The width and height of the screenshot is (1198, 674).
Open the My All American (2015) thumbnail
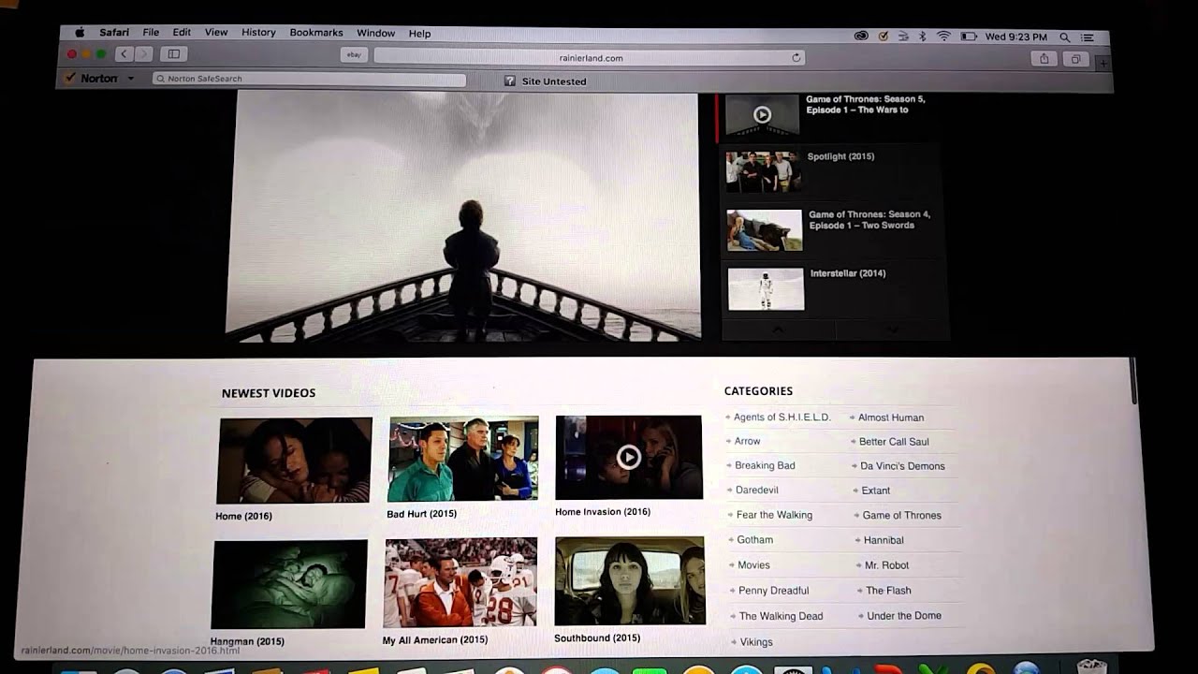[x=460, y=582]
